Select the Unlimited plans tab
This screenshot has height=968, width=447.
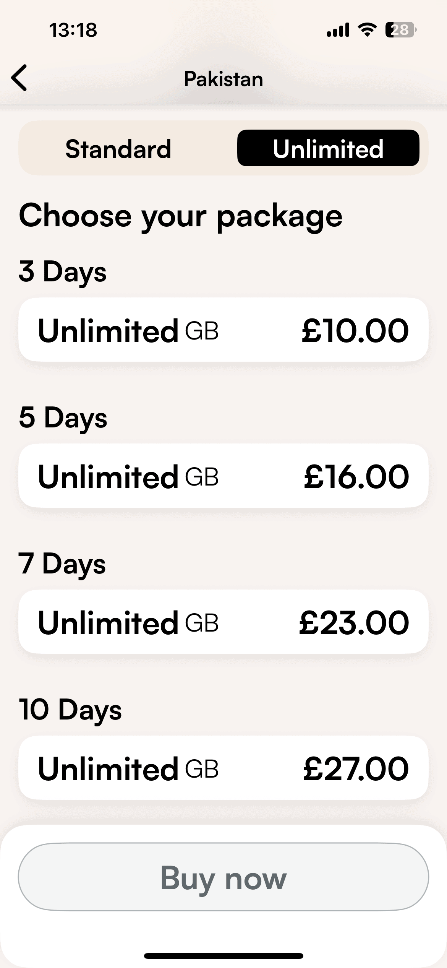(x=328, y=149)
